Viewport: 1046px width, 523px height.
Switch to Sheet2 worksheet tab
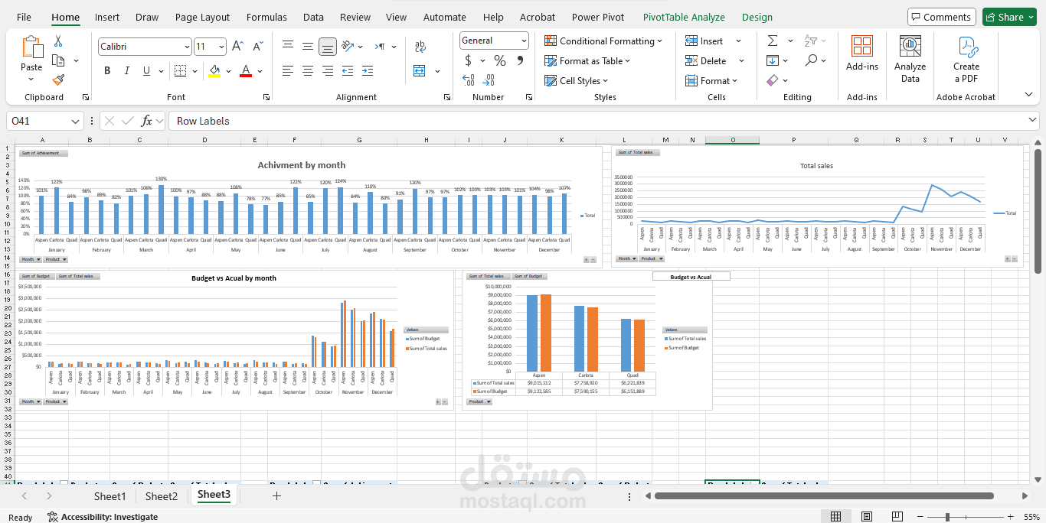click(x=162, y=496)
